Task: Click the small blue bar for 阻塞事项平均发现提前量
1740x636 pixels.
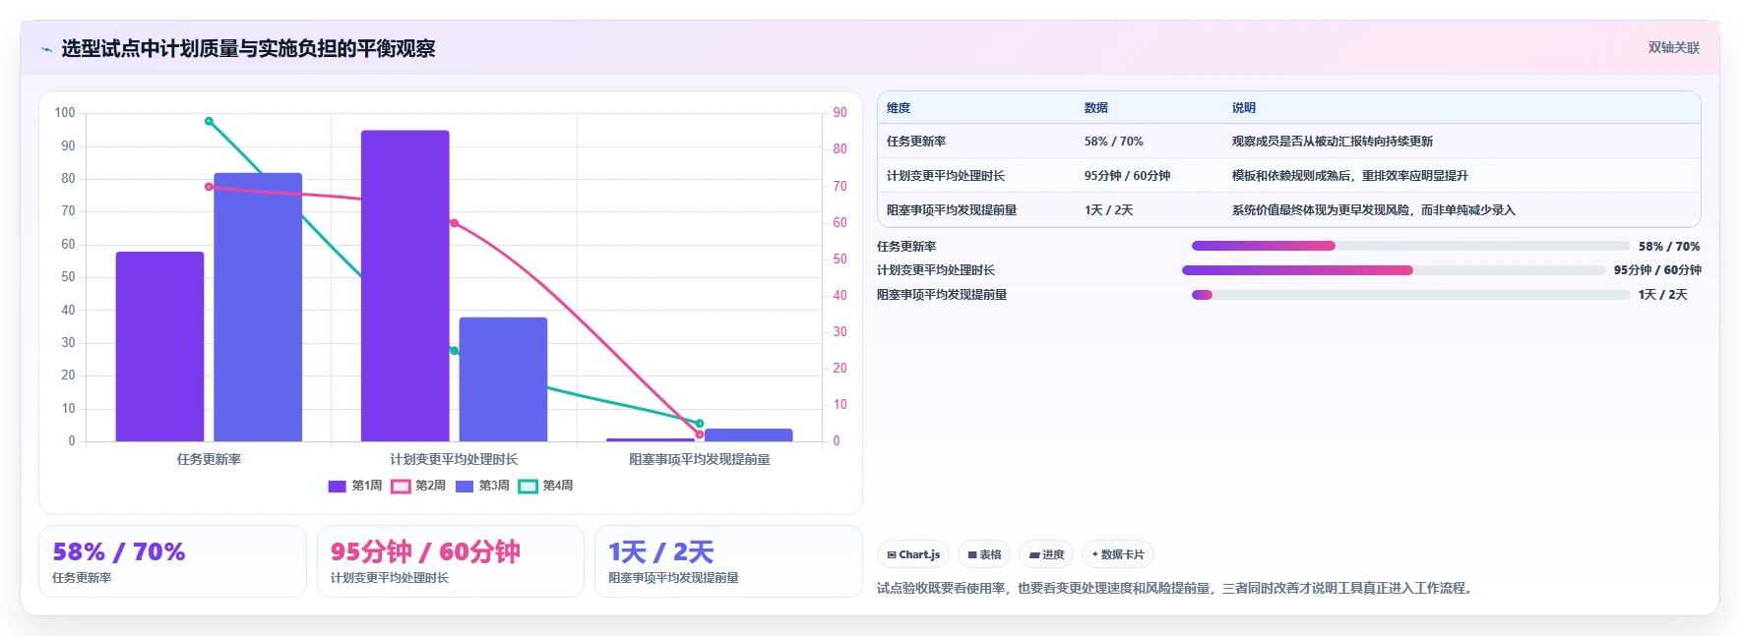Action: 749,435
